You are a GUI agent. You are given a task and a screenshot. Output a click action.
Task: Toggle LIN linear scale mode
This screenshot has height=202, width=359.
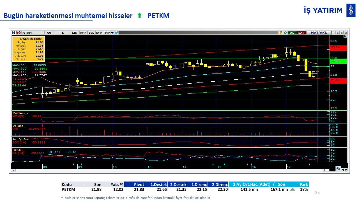(x=74, y=33)
